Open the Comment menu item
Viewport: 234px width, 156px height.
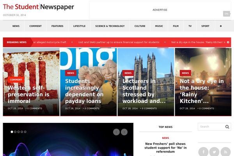[35, 26]
